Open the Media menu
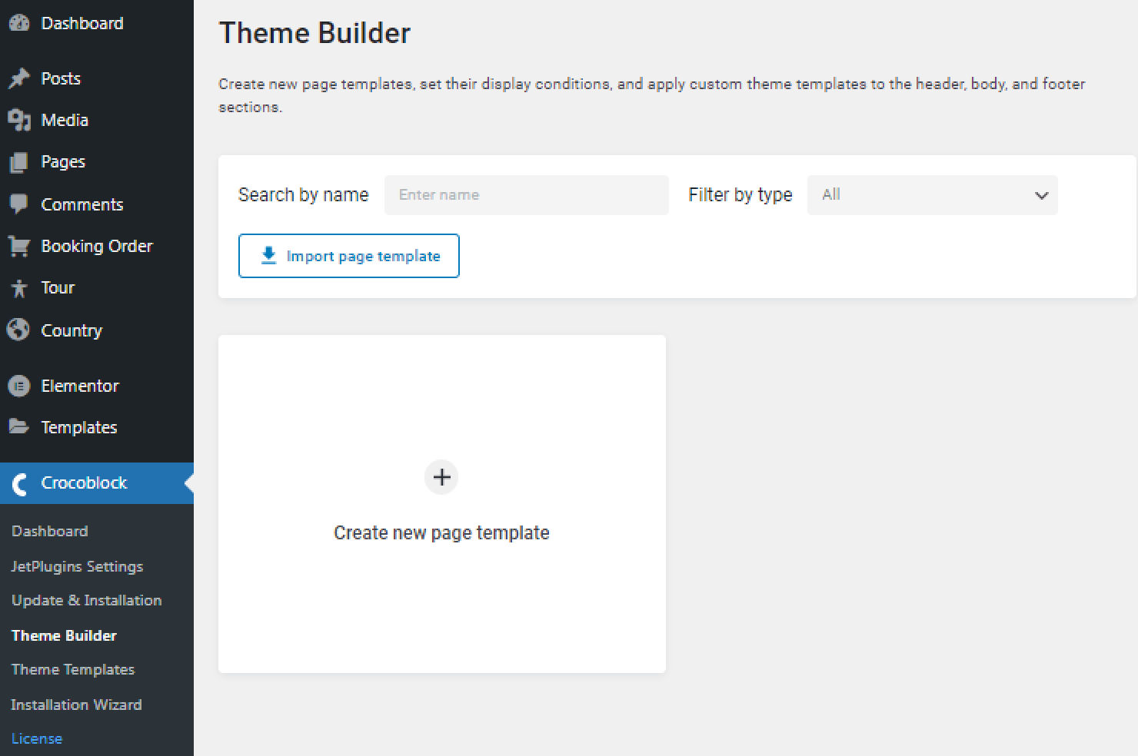 pos(97,120)
